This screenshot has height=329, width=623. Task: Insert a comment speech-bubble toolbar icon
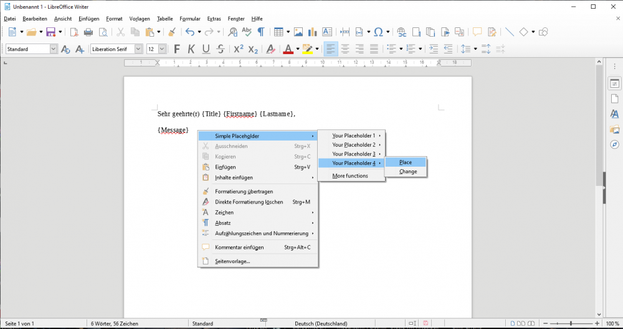tap(477, 32)
